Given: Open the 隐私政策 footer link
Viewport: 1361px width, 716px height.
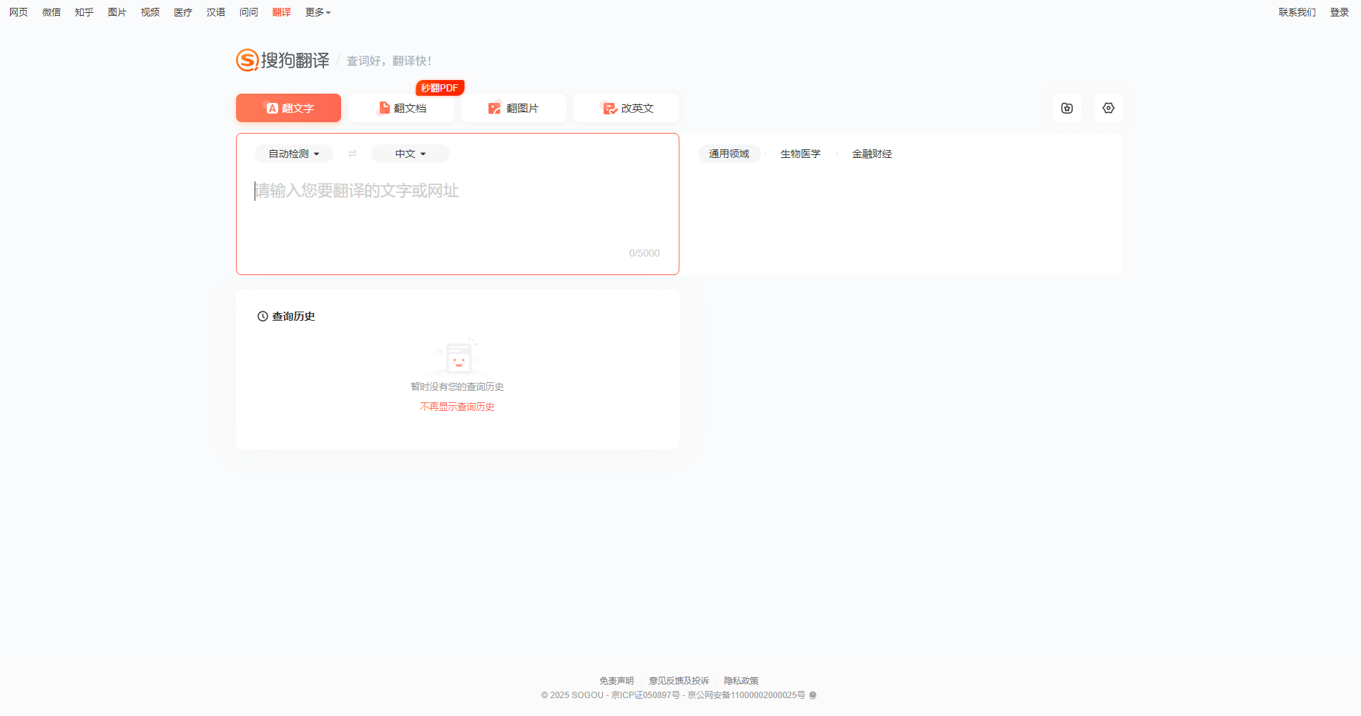Looking at the screenshot, I should [x=741, y=680].
